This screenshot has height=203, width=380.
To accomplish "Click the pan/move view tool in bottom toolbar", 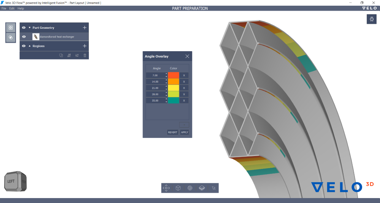I will (x=166, y=188).
